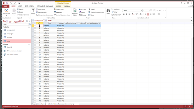Expand row 5 subdatasheet plus
This screenshot has width=194, height=109.
[x=35, y=35]
